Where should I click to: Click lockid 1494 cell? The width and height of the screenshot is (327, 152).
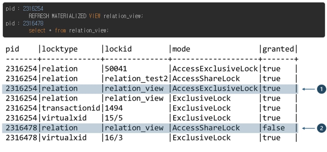[x=114, y=108]
